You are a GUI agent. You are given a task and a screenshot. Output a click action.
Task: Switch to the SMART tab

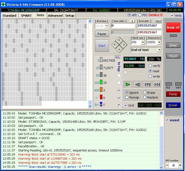(x=26, y=15)
